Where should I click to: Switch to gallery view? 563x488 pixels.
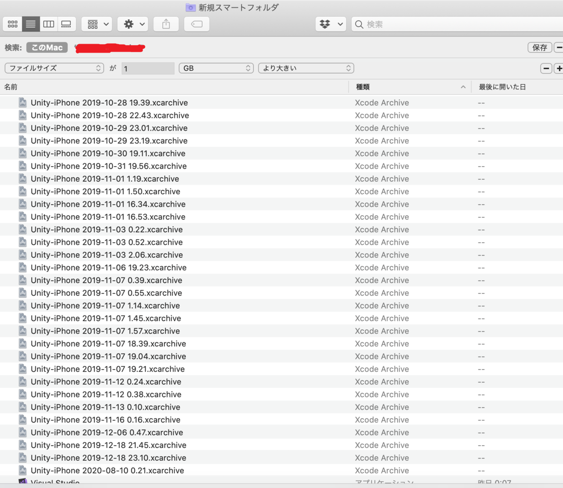point(67,24)
